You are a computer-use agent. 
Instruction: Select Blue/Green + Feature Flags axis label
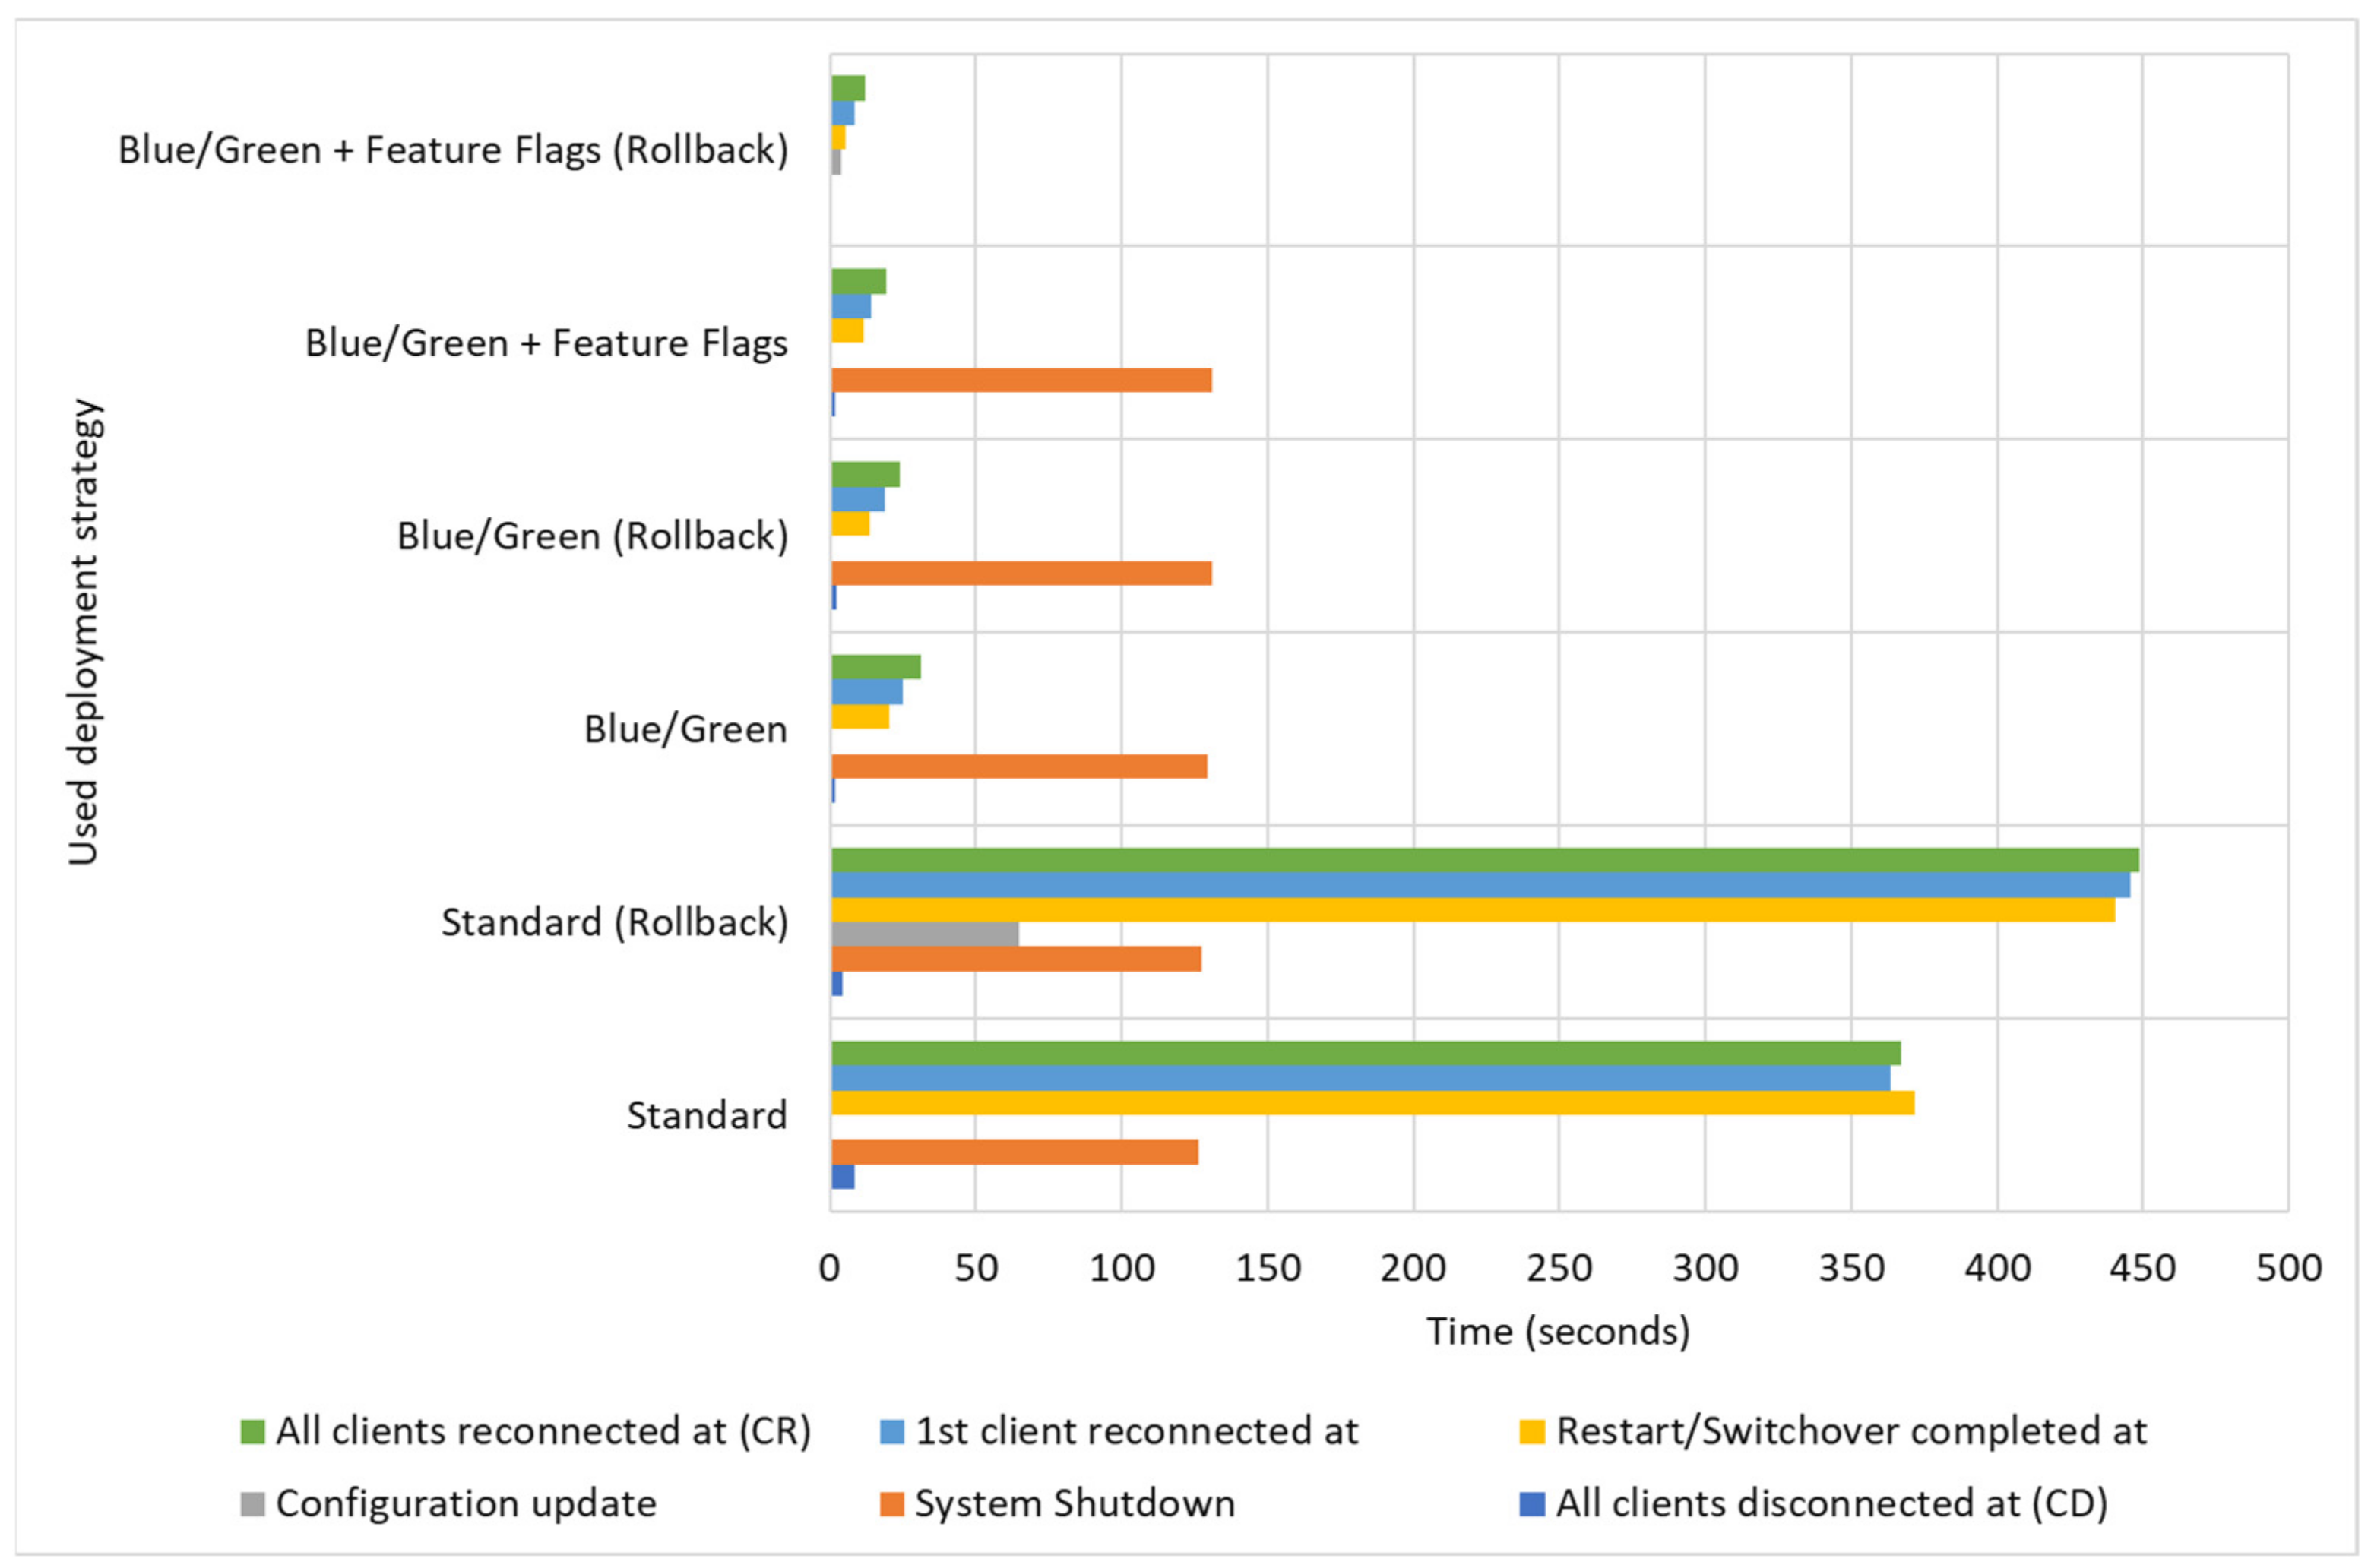(546, 343)
